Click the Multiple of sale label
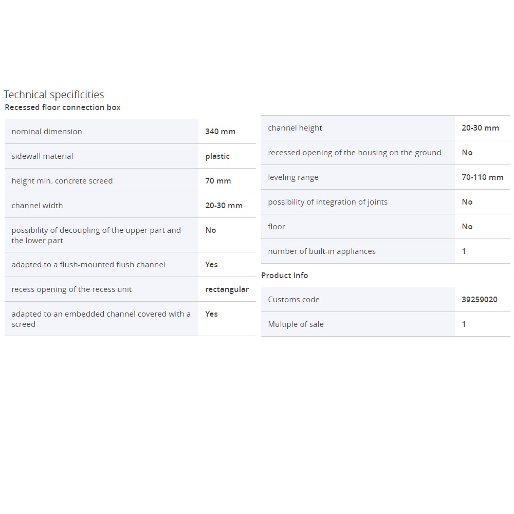The width and height of the screenshot is (514, 514). (x=296, y=324)
